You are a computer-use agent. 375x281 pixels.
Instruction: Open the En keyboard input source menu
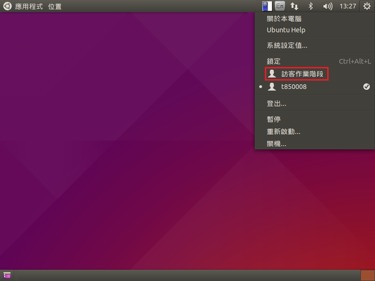click(279, 7)
